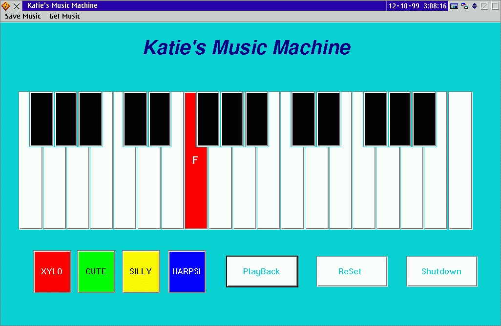Open the Get Music menu

[64, 16]
